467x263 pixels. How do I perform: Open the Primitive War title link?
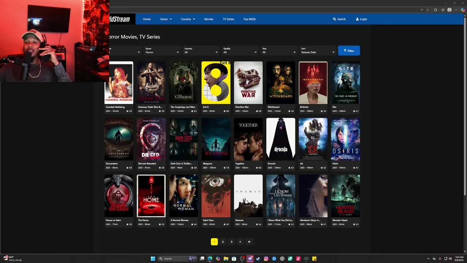tap(242, 107)
